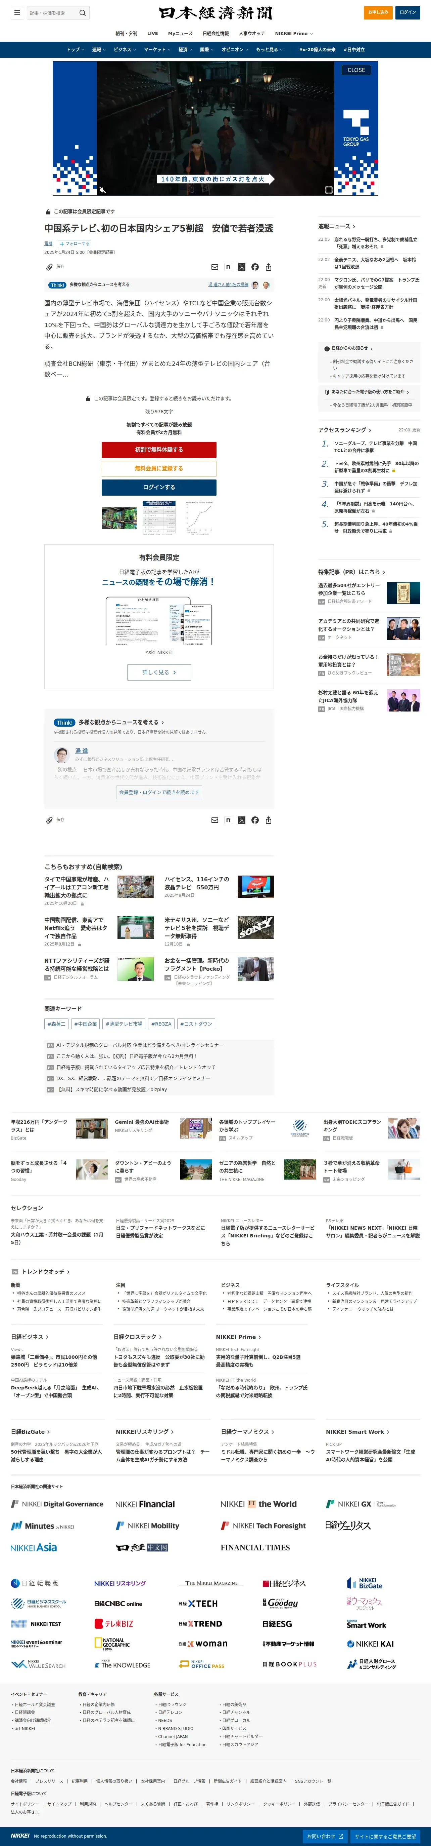The height and width of the screenshot is (1846, 431).
Task: Save the article with the clip icon under the headline
Action: pos(49,267)
